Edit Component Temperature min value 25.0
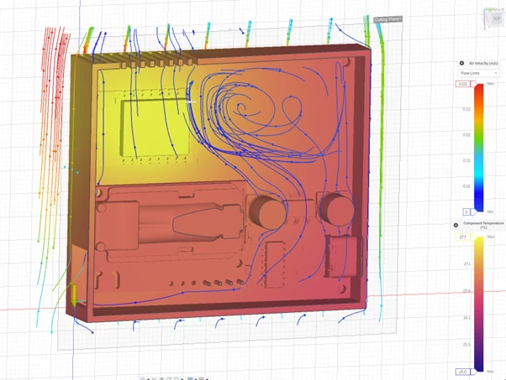Image resolution: width=506 pixels, height=380 pixels. (463, 372)
